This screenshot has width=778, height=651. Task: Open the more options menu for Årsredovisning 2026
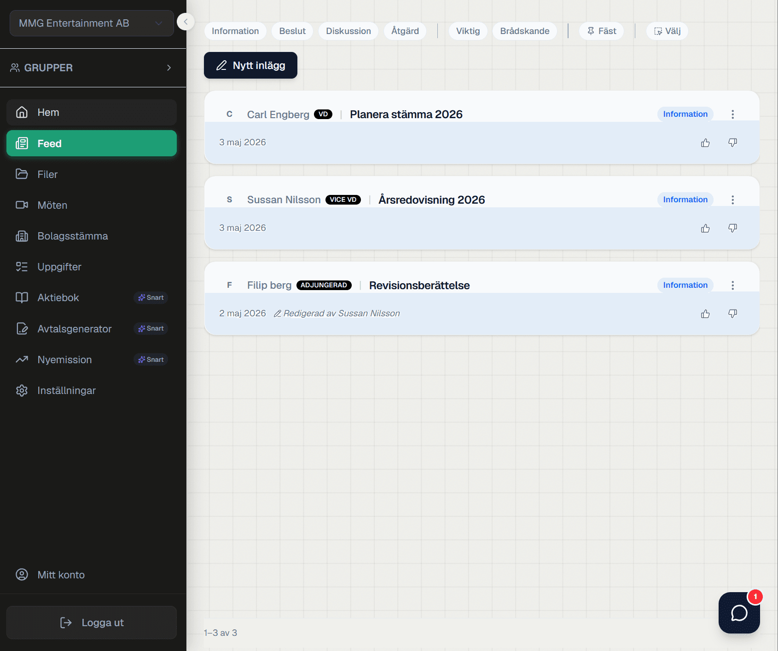click(732, 200)
